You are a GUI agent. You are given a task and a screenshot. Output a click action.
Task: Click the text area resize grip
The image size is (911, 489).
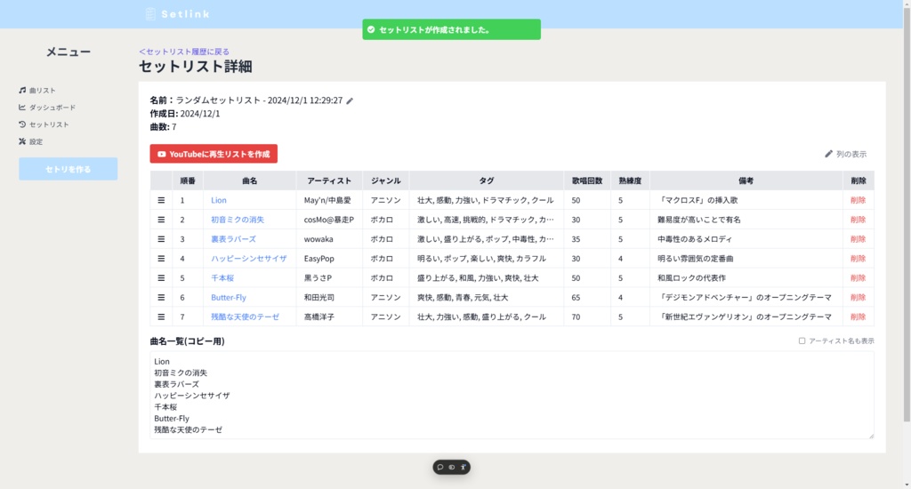click(x=871, y=436)
